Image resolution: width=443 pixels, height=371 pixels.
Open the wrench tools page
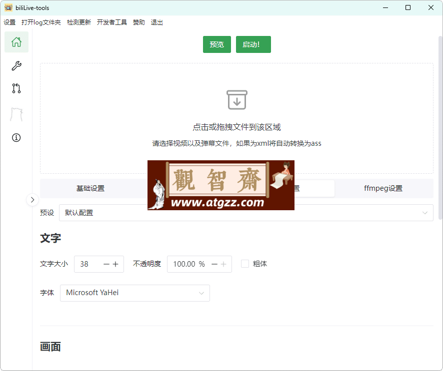pos(16,66)
